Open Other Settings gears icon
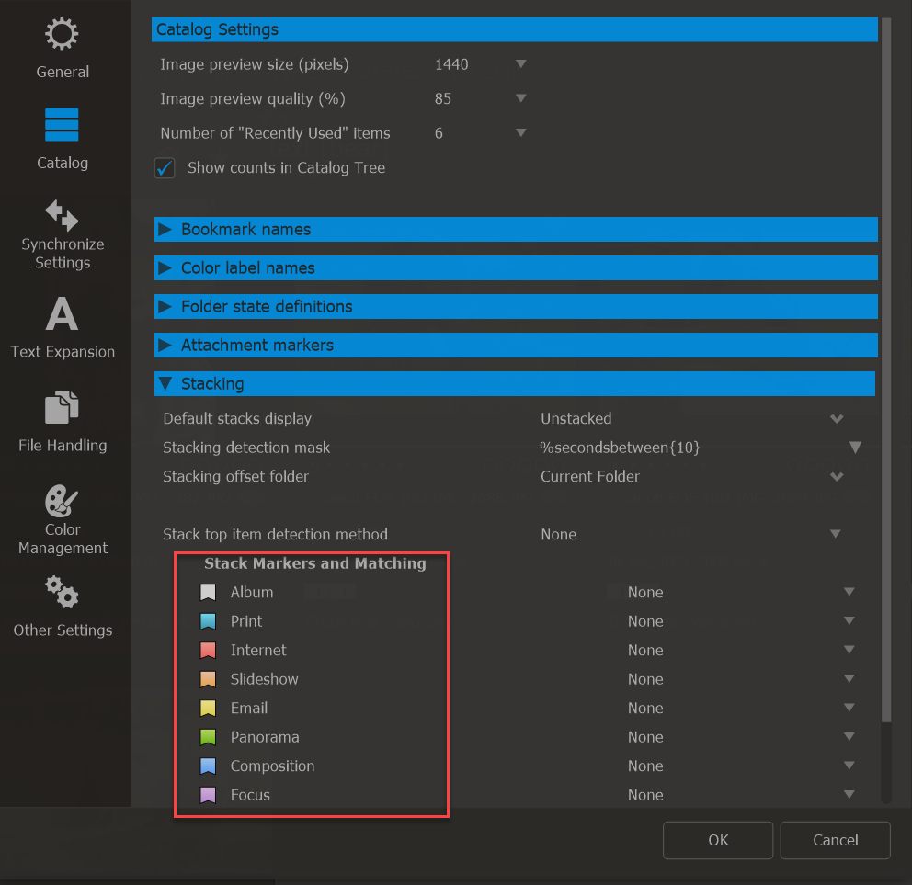 [x=62, y=592]
